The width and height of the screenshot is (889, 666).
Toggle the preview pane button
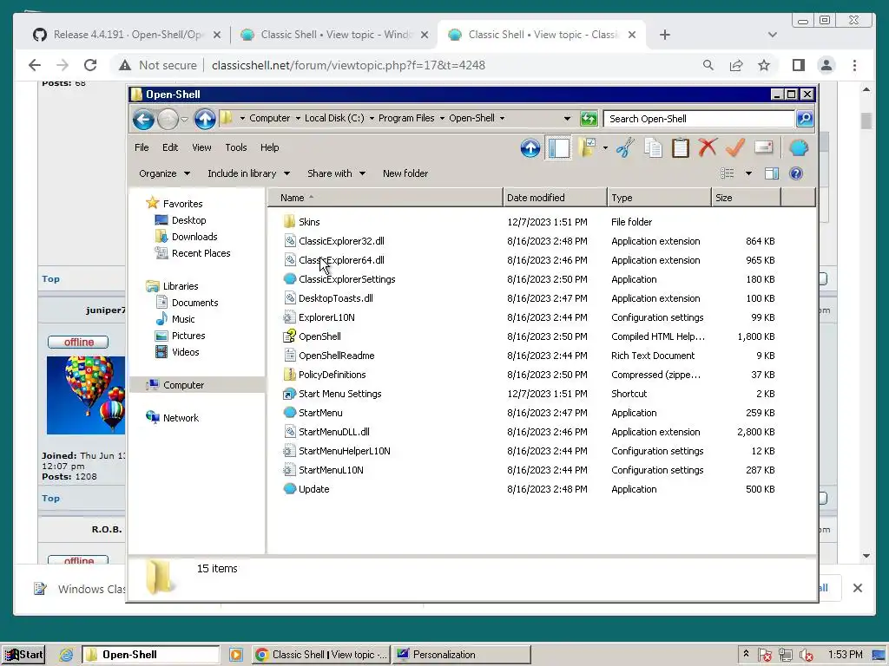pos(772,173)
